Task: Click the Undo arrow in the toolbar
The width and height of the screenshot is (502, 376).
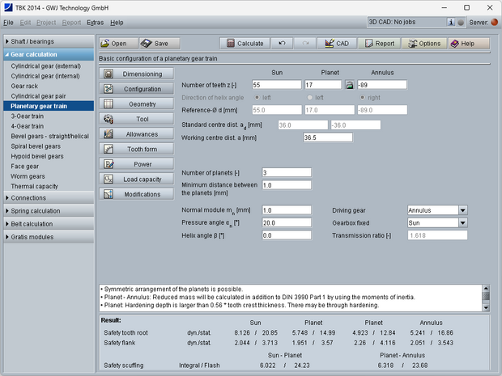Action: click(x=281, y=44)
